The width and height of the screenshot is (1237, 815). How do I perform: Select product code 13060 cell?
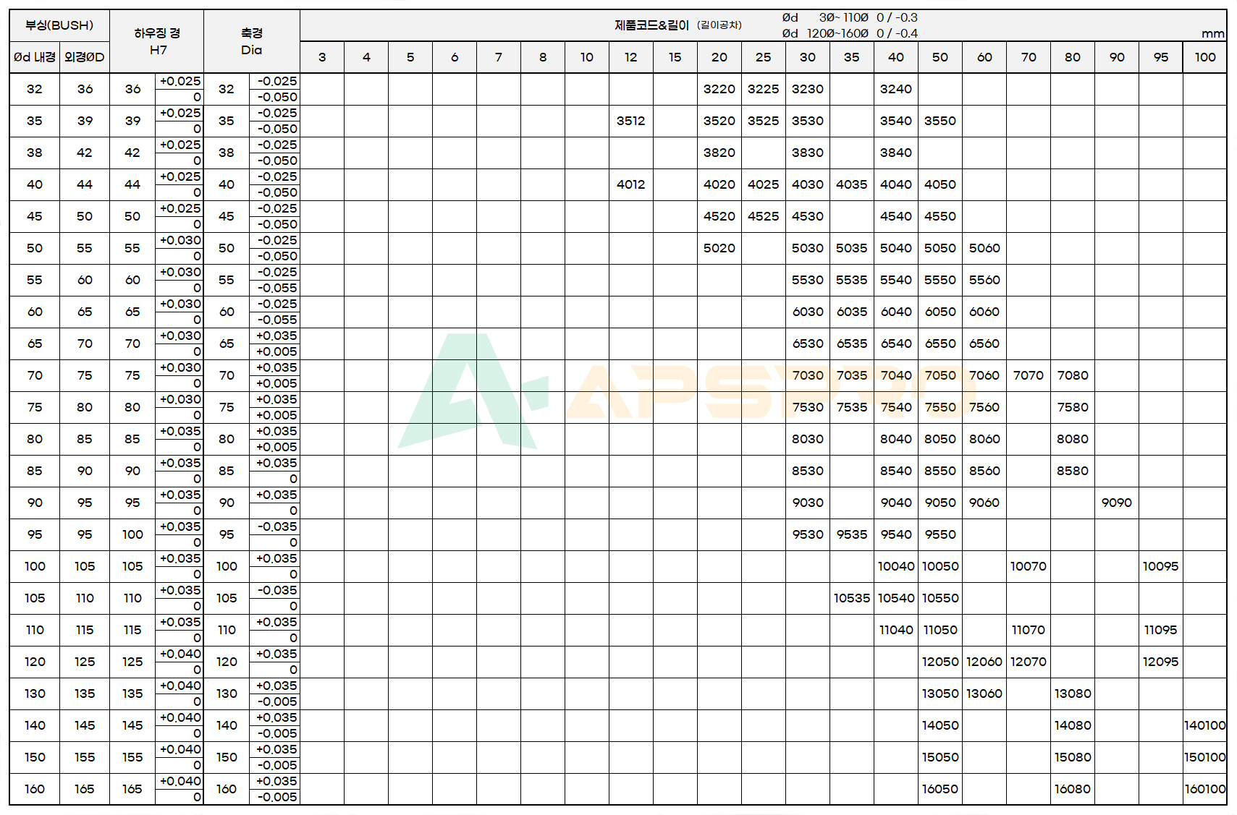[x=984, y=694]
